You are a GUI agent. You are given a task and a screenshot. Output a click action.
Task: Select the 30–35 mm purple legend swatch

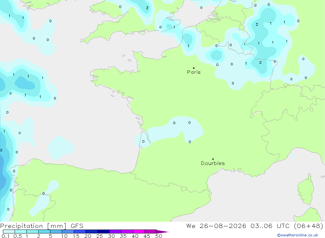(x=115, y=232)
